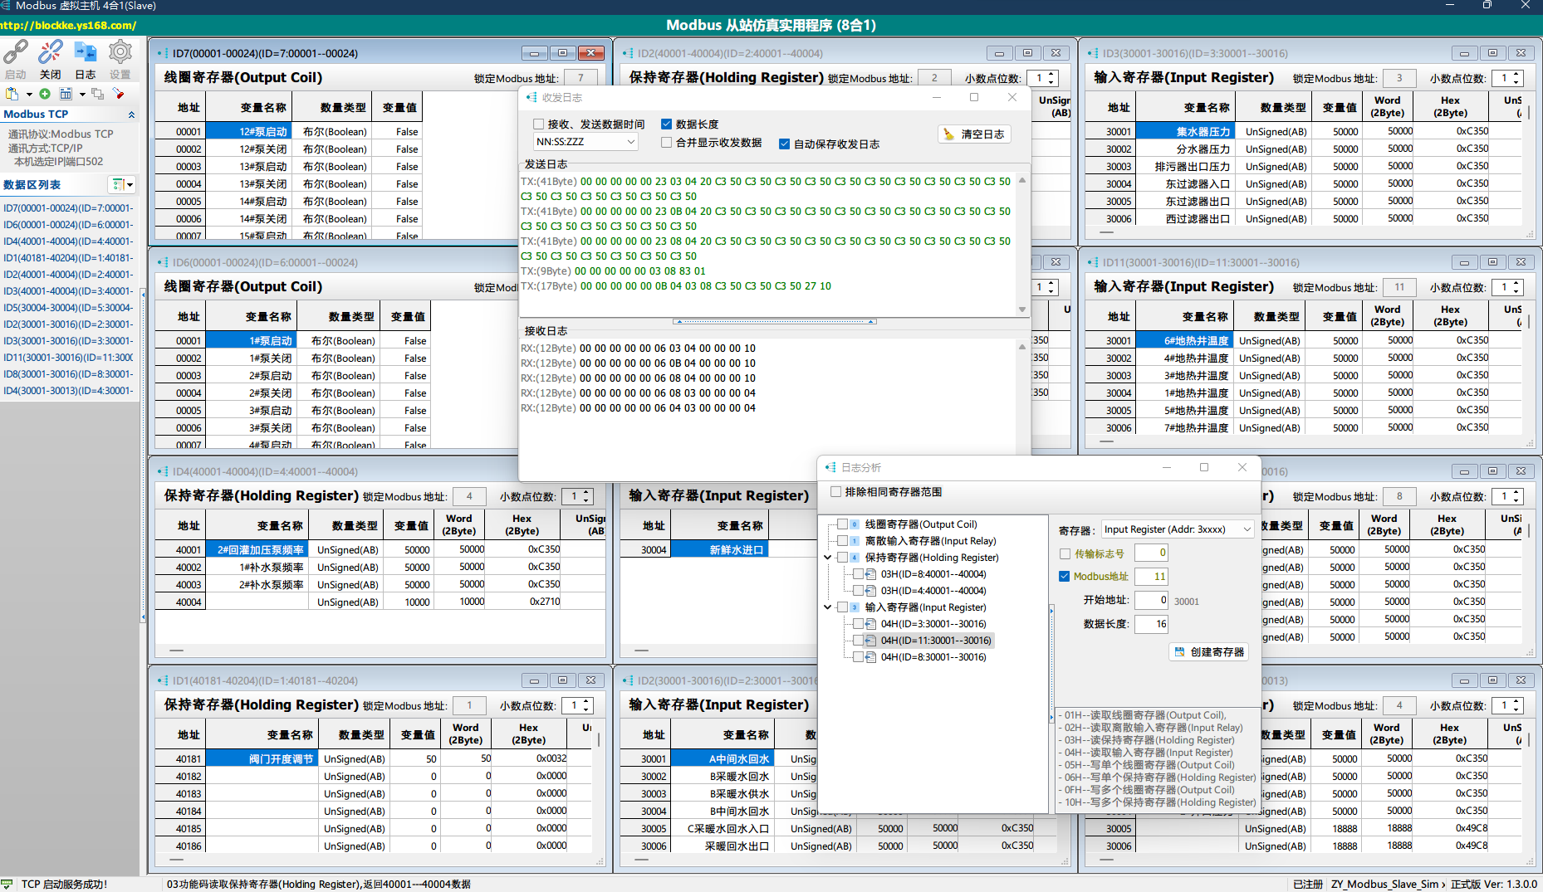Click the paste clipboard icon in small toolbar
This screenshot has width=1543, height=892.
click(12, 94)
